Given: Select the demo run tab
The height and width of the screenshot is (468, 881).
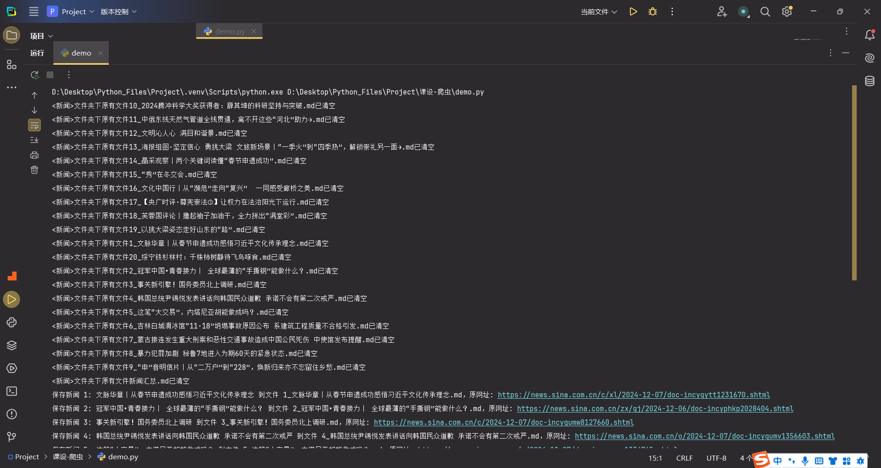Looking at the screenshot, I should (81, 53).
